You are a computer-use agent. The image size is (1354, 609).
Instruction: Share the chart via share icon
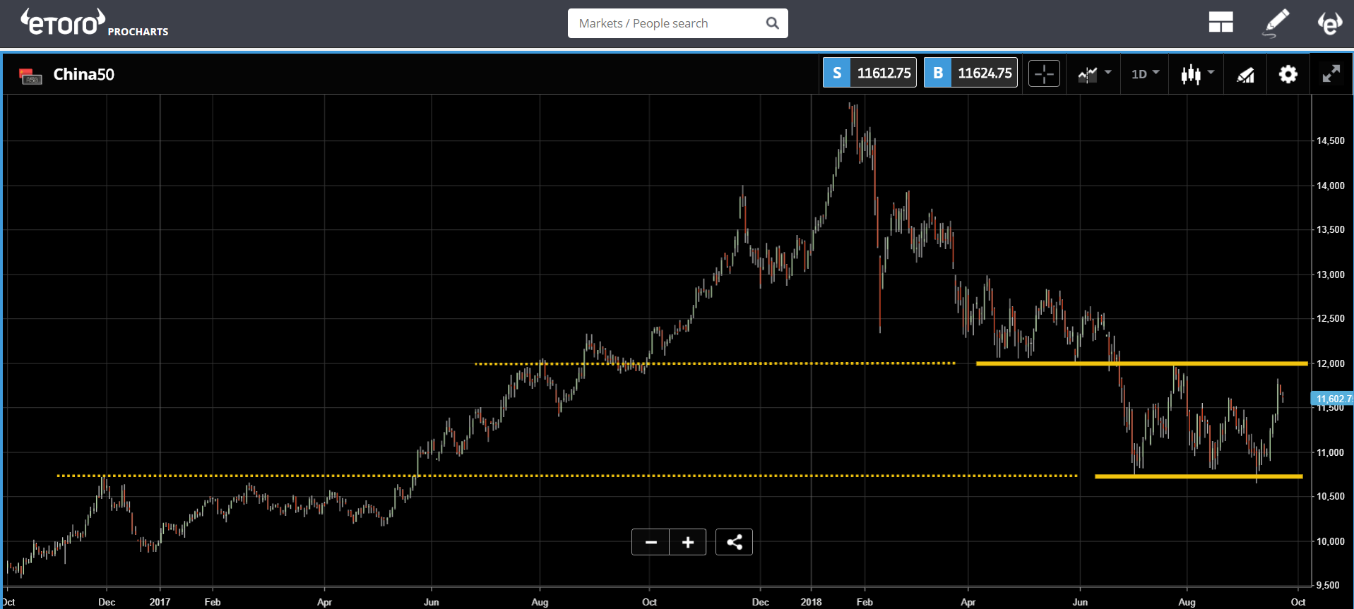pyautogui.click(x=734, y=542)
